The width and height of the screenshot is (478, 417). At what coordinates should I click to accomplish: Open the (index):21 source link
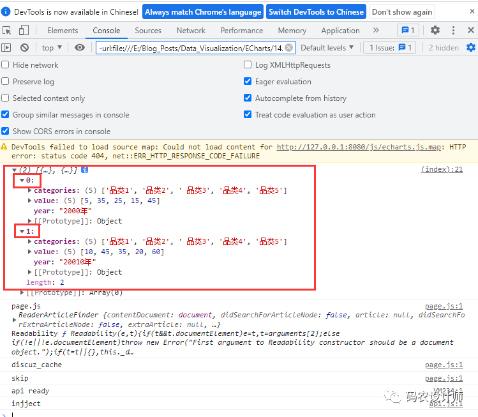coord(442,169)
